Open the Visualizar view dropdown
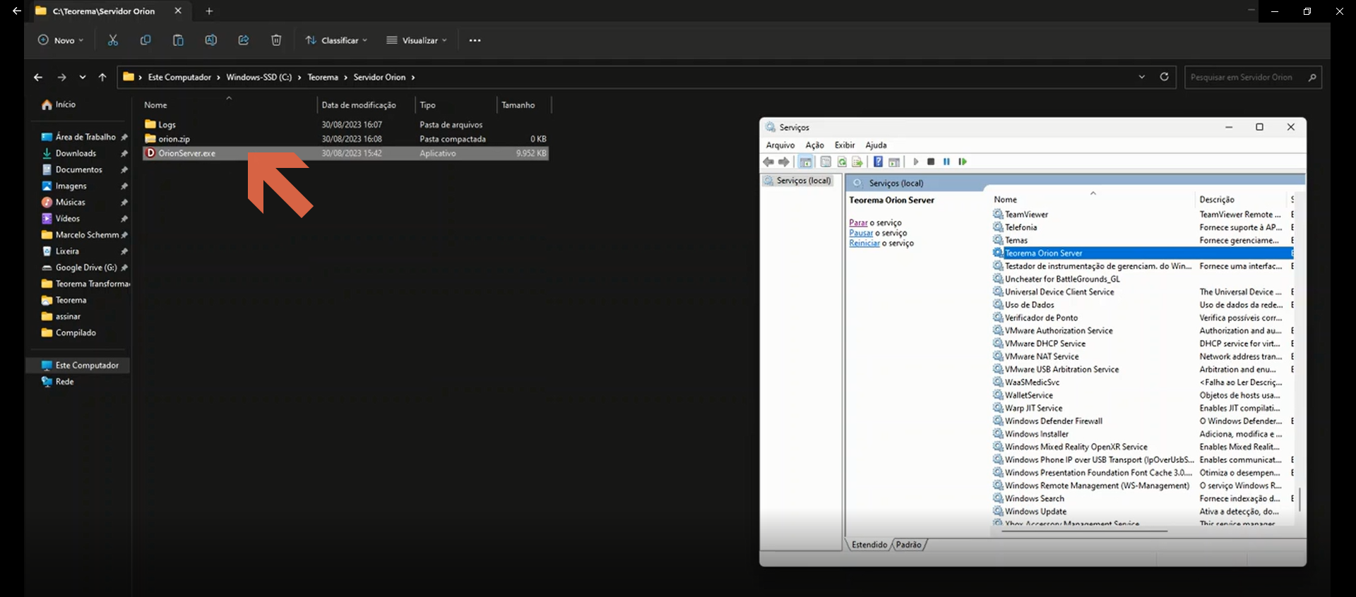Viewport: 1356px width, 597px height. point(417,40)
